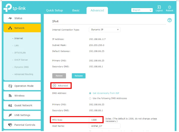179x132 pixels.
Task: Click the Host Name input field
Action: click(105, 126)
